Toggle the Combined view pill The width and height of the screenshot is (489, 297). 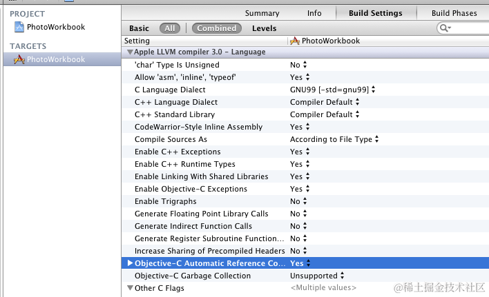[x=217, y=28]
